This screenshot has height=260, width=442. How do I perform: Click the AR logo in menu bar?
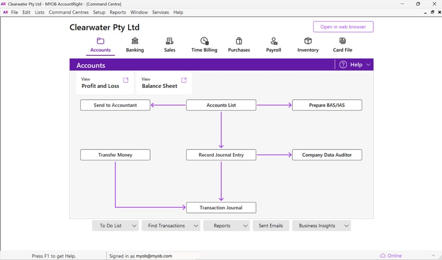pyautogui.click(x=6, y=12)
